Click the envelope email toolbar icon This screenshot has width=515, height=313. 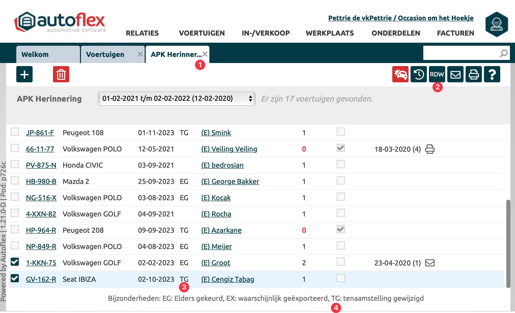[x=455, y=74]
